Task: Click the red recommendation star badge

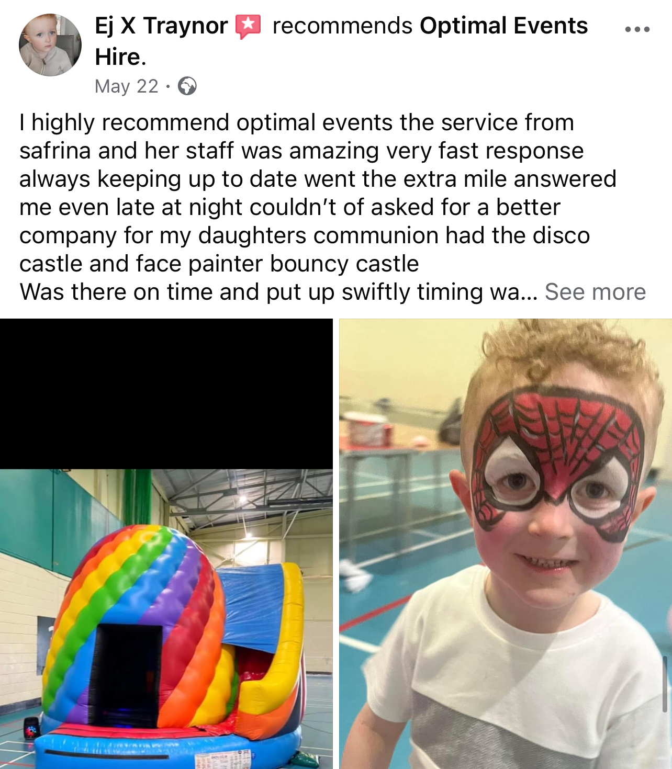Action: pos(248,27)
